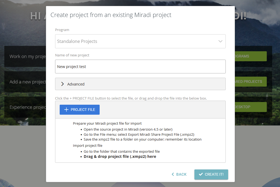Click the "Program" field label
The height and width of the screenshot is (187, 280).
point(62,30)
